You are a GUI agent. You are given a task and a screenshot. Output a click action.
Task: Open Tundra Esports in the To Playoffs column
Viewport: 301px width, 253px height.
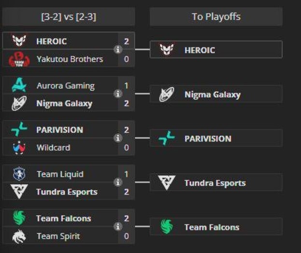(215, 183)
